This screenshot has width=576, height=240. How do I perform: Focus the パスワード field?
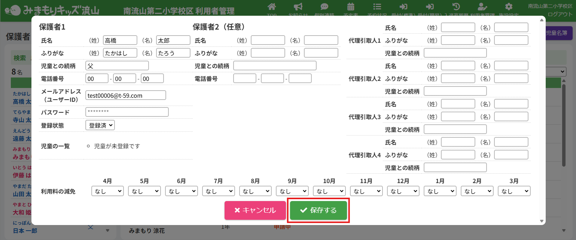127,112
